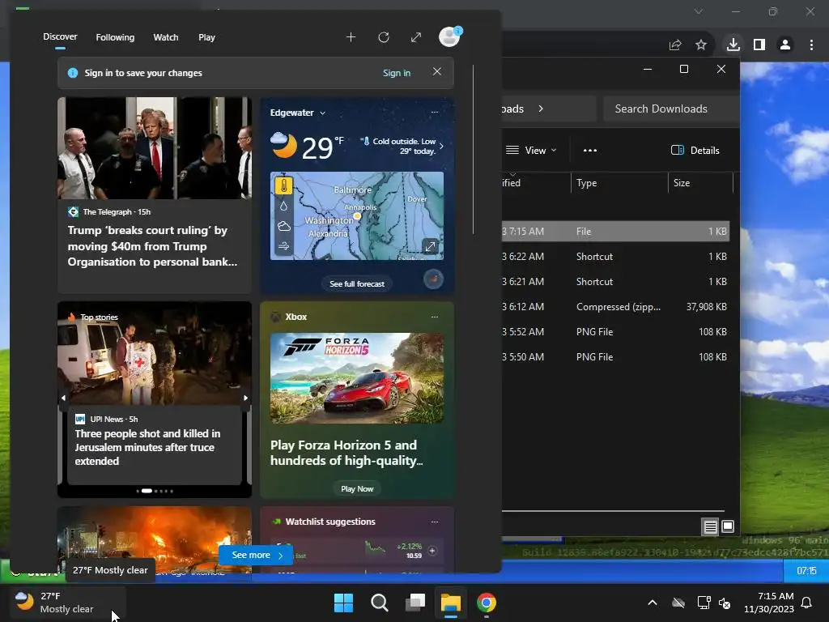Viewport: 829px width, 622px height.
Task: Open File Explorer from taskbar
Action: pos(451,603)
